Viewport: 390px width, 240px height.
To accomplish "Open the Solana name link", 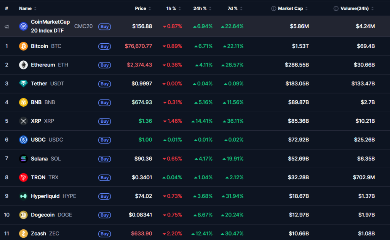I will click(39, 159).
